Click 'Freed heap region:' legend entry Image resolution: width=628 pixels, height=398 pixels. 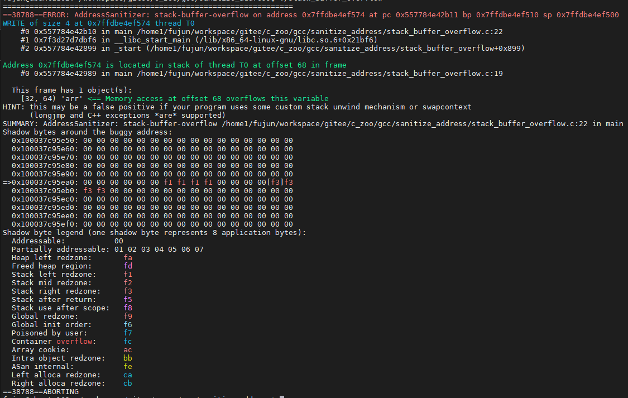click(x=52, y=266)
